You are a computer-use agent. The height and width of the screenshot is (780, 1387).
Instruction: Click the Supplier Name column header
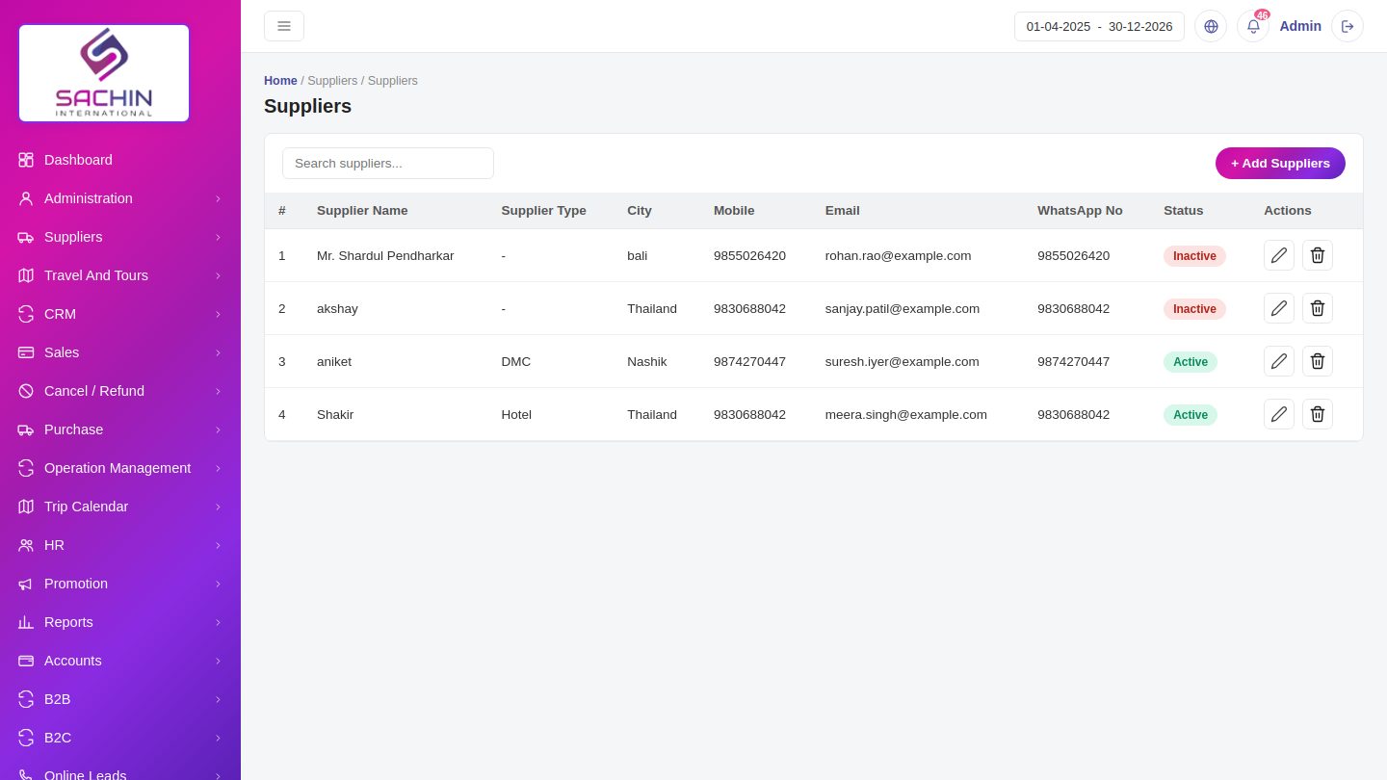pyautogui.click(x=362, y=210)
